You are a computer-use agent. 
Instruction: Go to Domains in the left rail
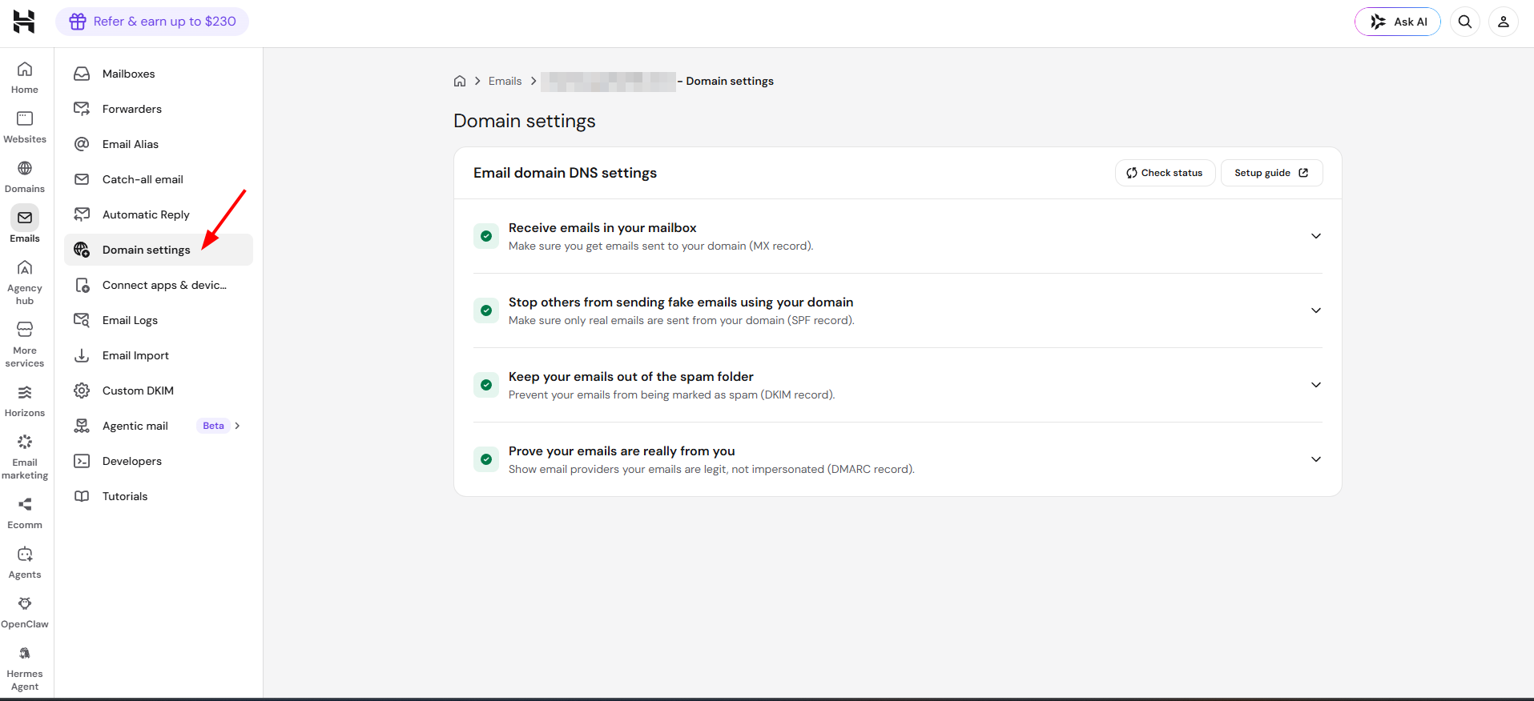pyautogui.click(x=25, y=177)
